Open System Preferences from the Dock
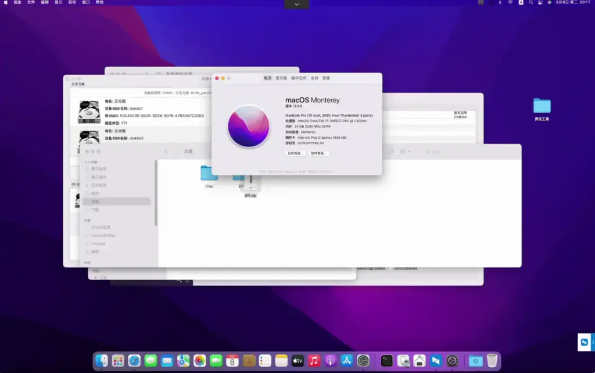This screenshot has width=595, height=373. point(363,360)
